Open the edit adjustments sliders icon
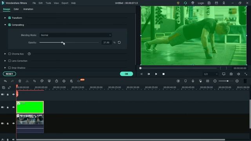This screenshot has width=251, height=141. [71, 81]
